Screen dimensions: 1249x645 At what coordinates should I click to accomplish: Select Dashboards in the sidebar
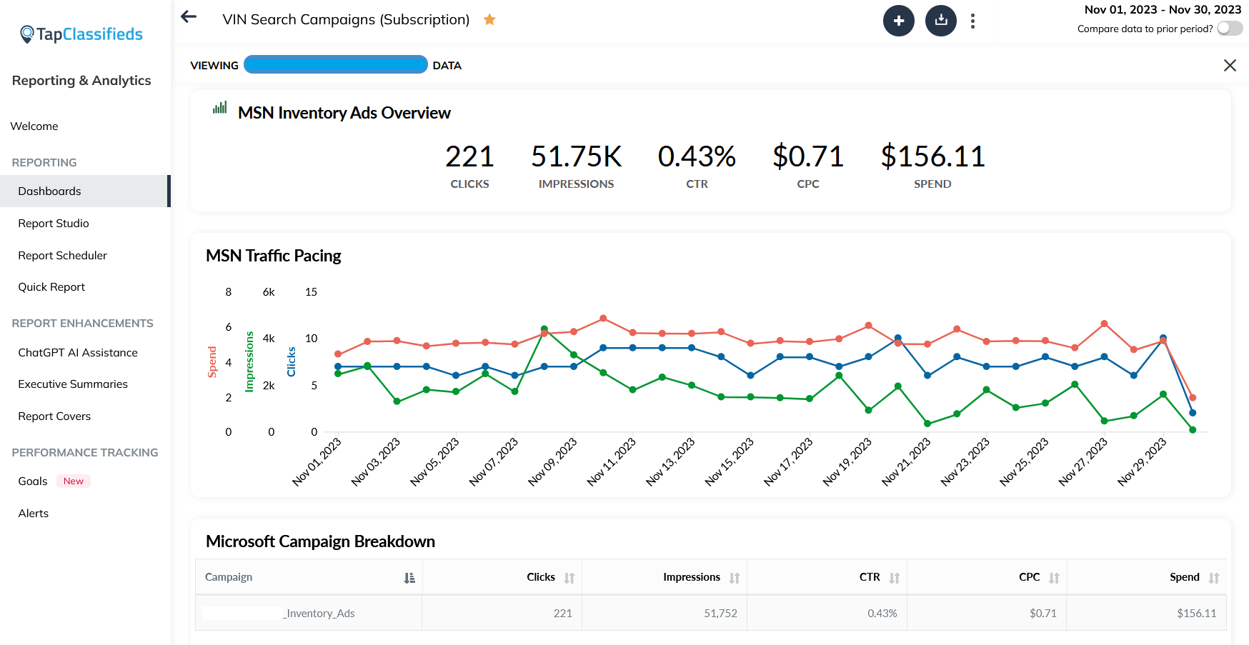point(50,191)
